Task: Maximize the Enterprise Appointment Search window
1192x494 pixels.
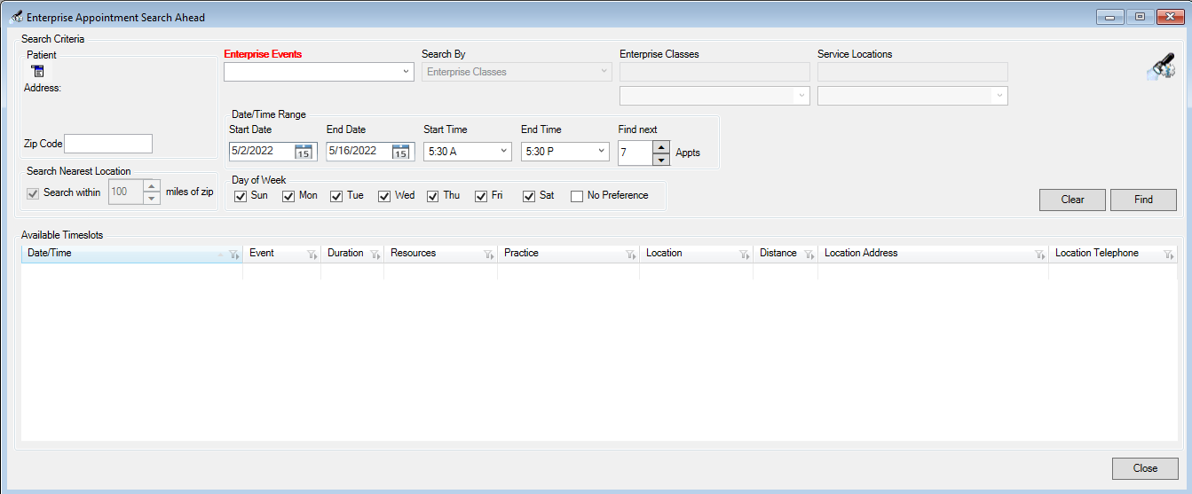Action: [x=1140, y=16]
